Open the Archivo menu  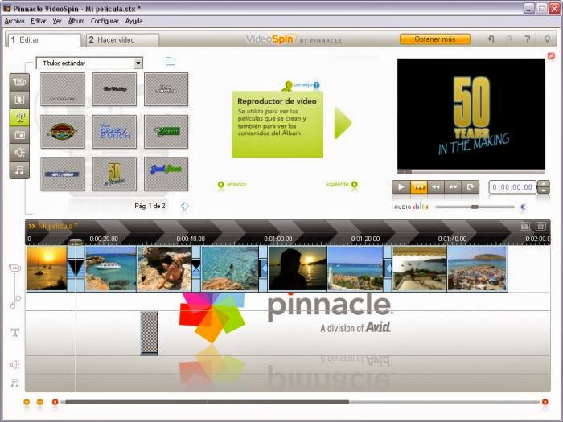pyautogui.click(x=14, y=21)
